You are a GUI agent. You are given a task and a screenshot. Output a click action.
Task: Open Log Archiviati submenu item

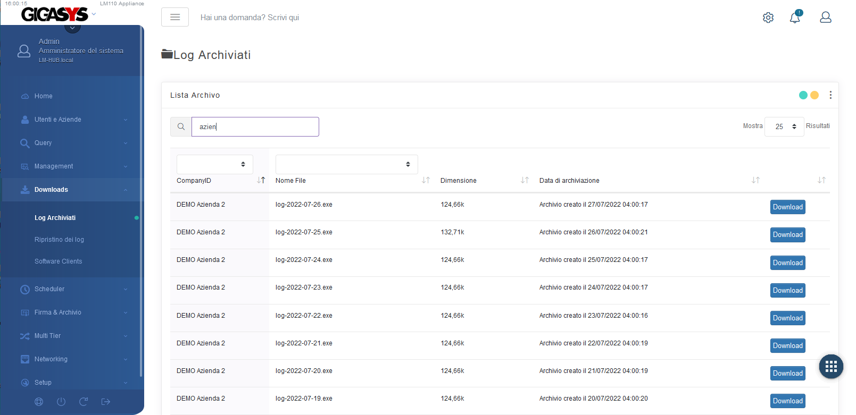coord(55,218)
